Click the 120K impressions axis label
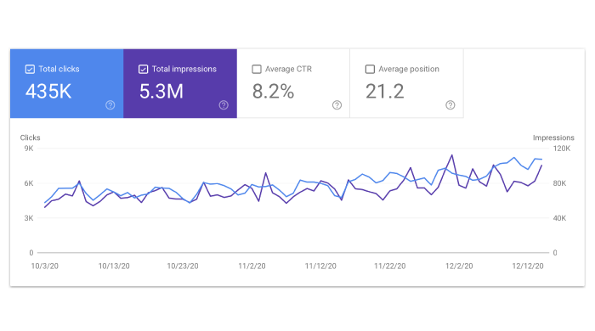Viewport: 595px width, 331px height. tap(562, 148)
